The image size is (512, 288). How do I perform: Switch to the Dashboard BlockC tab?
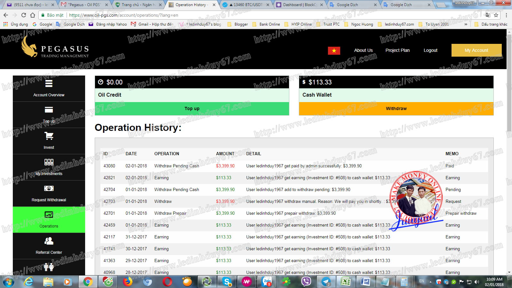(x=300, y=5)
